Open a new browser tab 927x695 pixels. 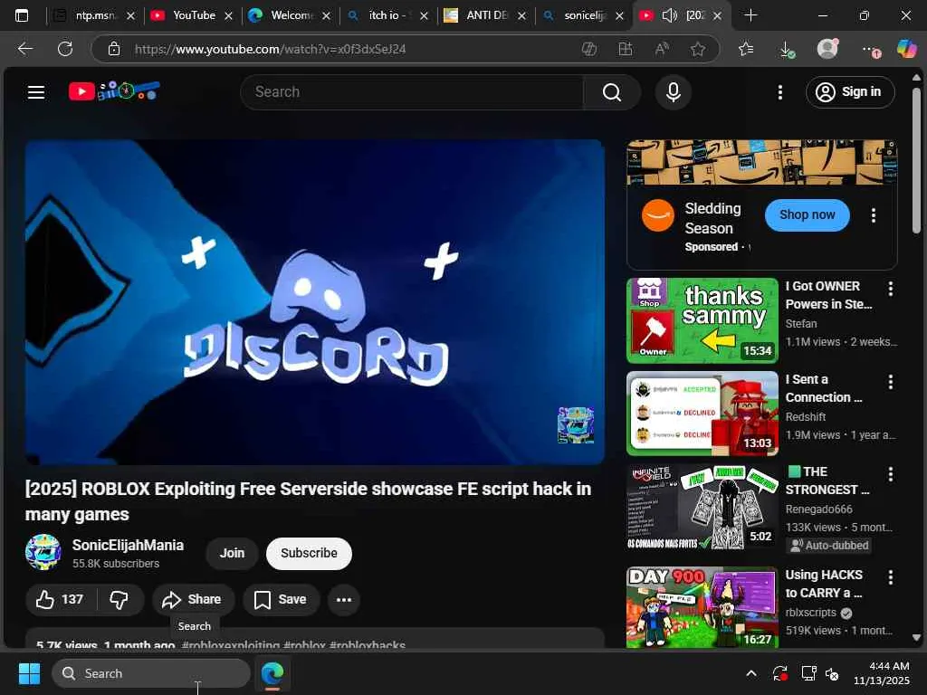point(750,15)
